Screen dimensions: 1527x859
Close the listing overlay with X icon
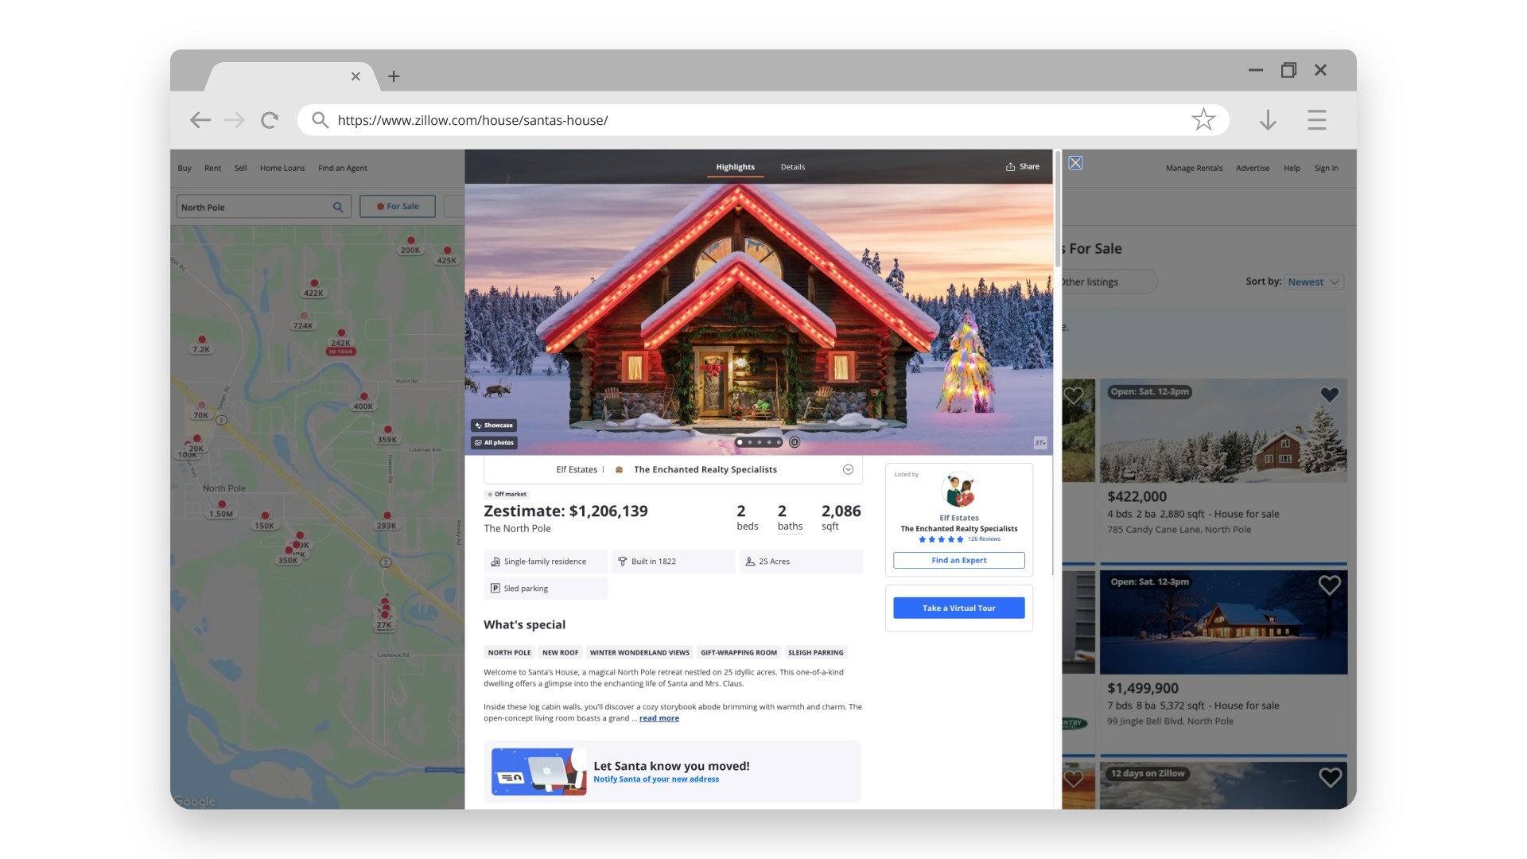pos(1075,163)
